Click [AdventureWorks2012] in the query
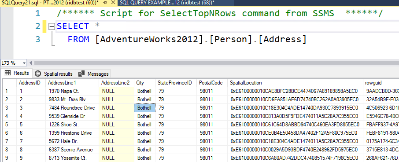 [150, 40]
